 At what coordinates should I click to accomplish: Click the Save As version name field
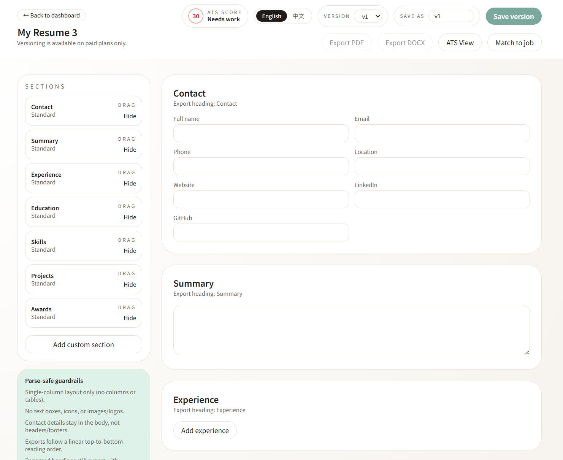[x=452, y=16]
